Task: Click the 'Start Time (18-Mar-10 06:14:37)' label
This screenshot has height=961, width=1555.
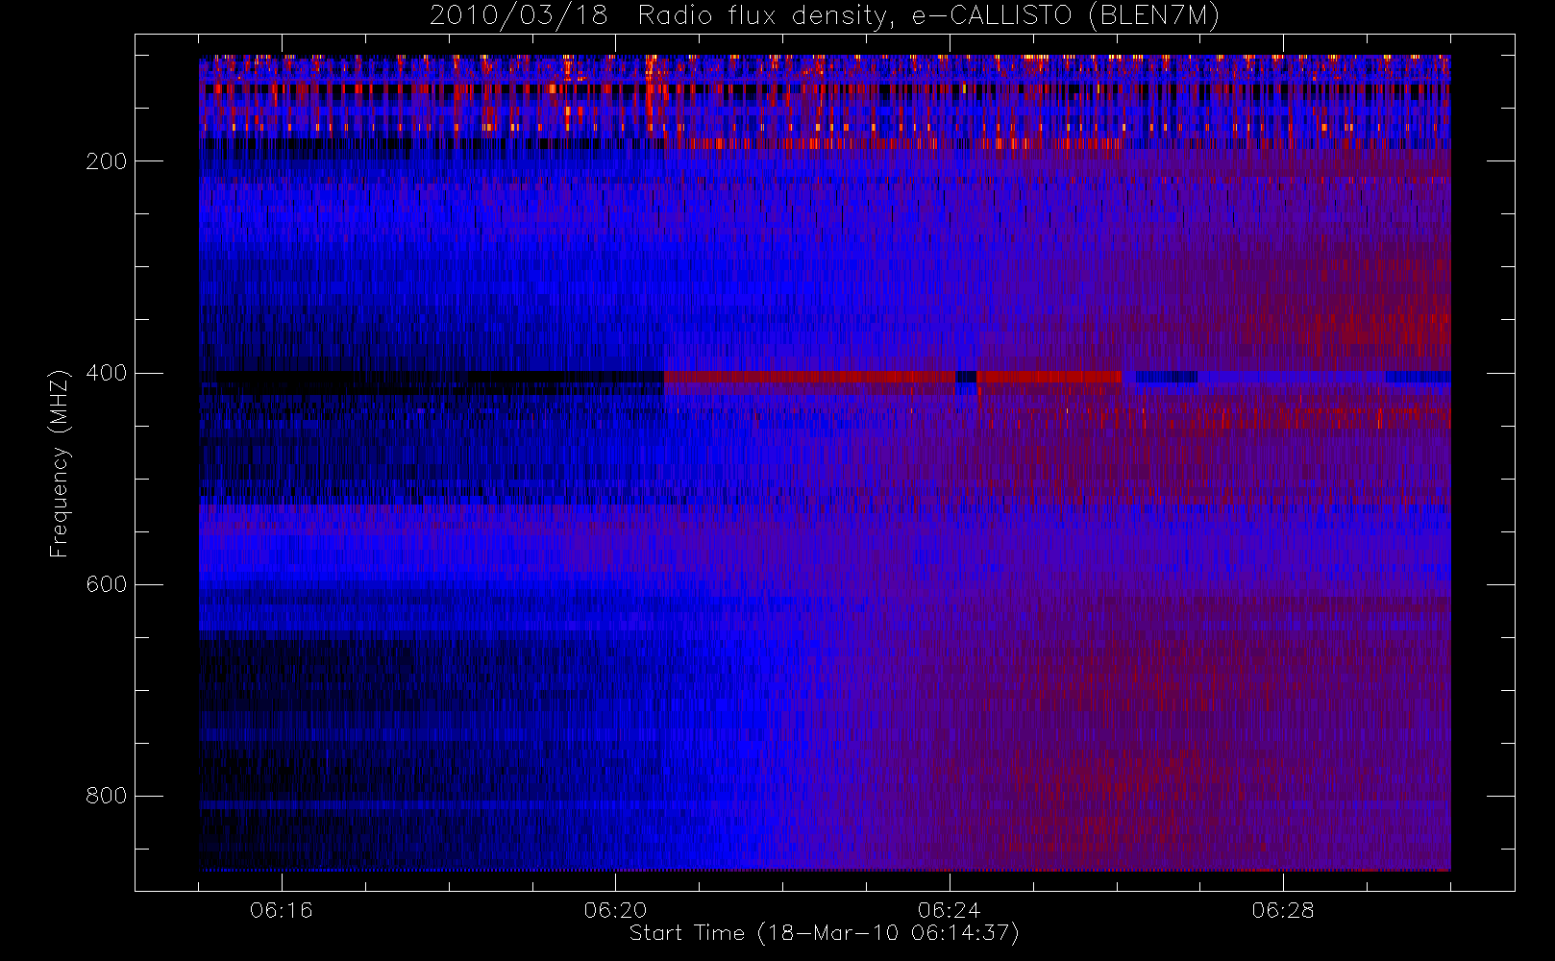Action: (824, 933)
